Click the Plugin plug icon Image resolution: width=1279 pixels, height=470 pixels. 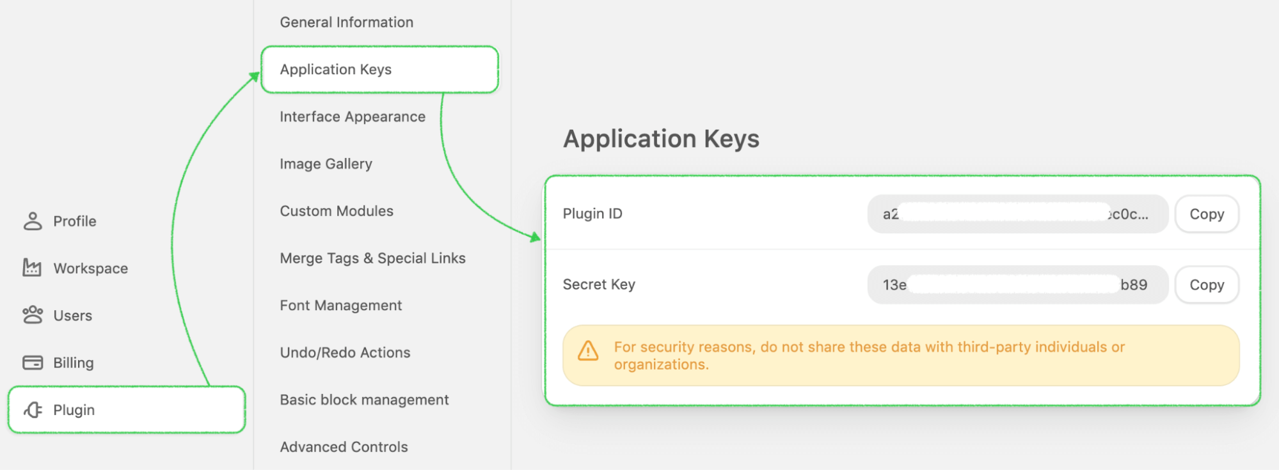pyautogui.click(x=33, y=410)
